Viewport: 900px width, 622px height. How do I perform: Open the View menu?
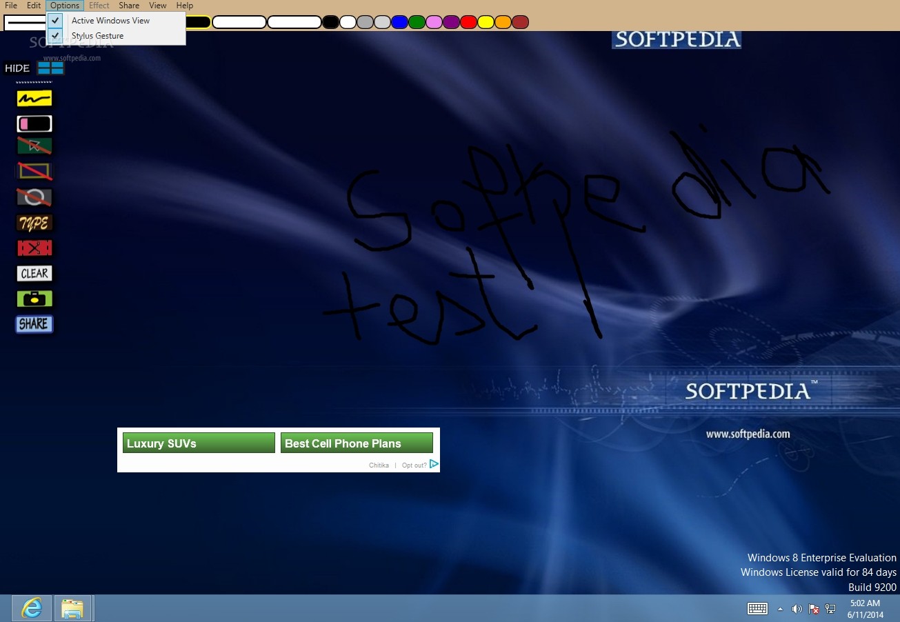158,6
